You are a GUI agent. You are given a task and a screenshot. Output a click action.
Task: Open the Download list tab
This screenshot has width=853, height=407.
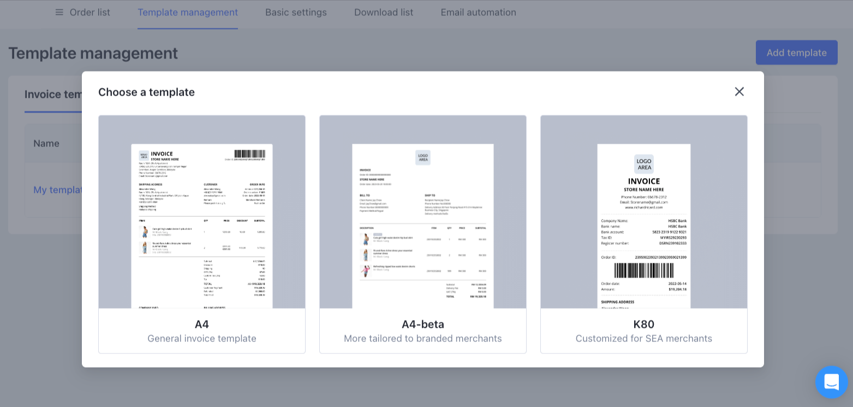coord(384,12)
